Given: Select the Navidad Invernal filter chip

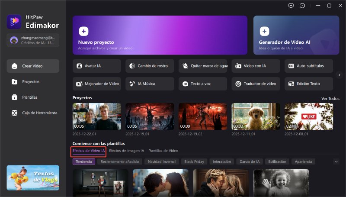Looking at the screenshot, I should tap(162, 161).
